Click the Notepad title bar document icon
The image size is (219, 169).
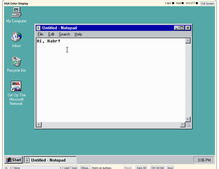(38, 28)
